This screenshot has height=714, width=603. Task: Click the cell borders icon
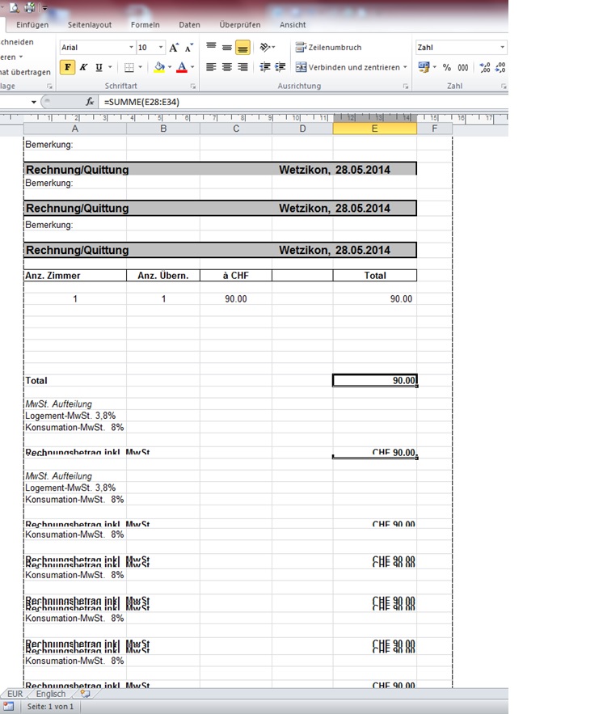coord(129,67)
